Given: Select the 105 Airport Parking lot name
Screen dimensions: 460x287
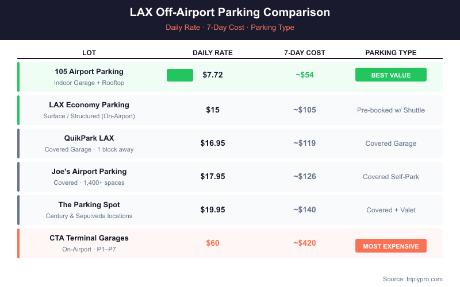Looking at the screenshot, I should (x=89, y=72).
